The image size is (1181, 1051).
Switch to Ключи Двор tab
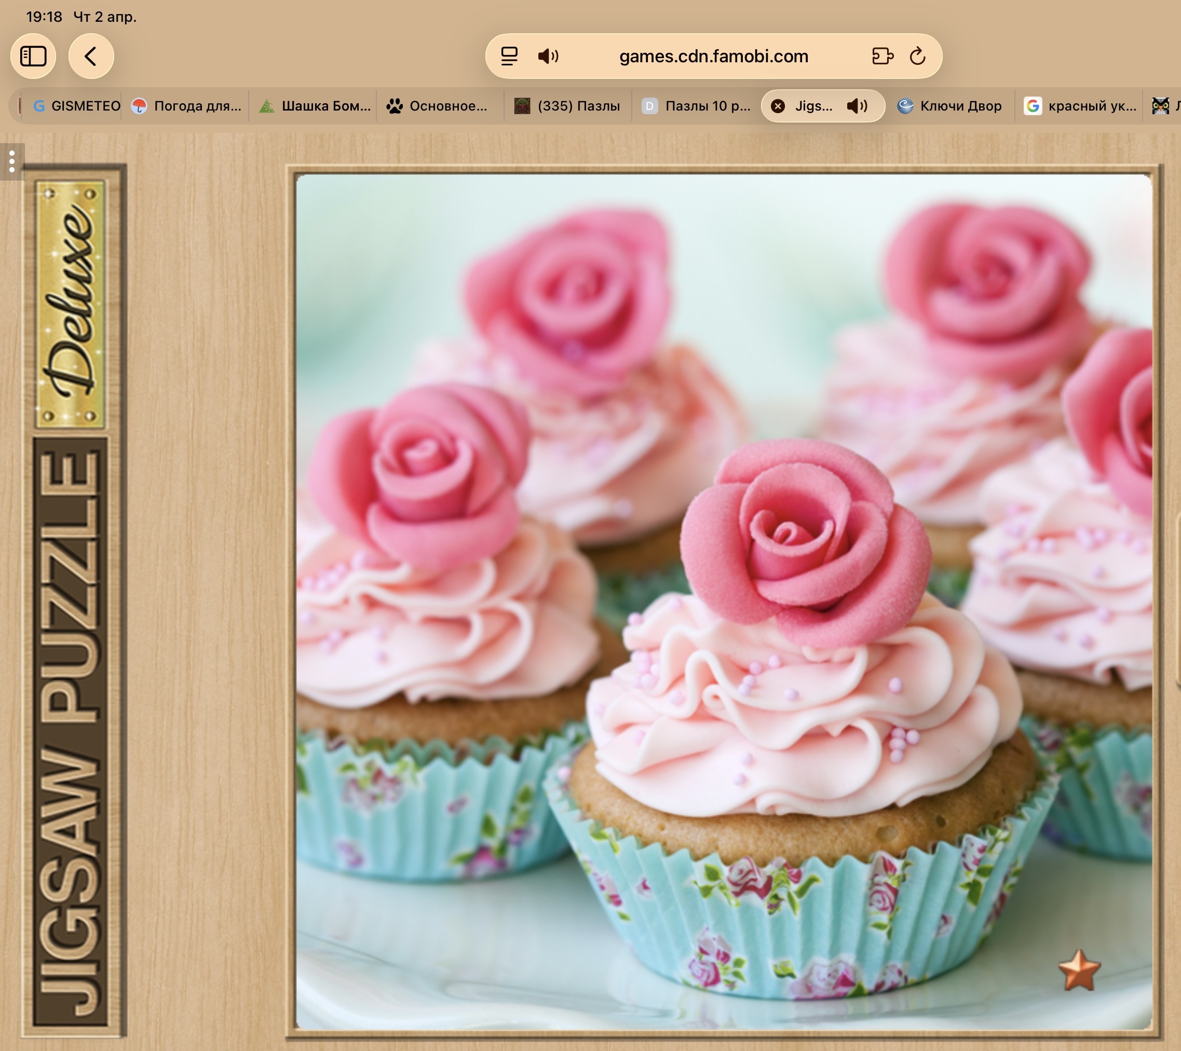(x=951, y=106)
